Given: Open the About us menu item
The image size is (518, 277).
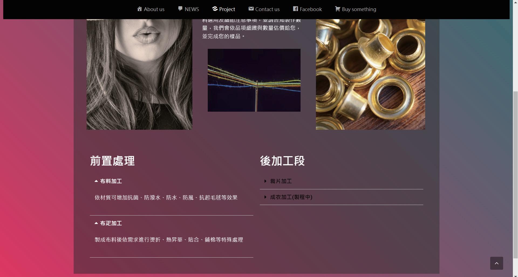Looking at the screenshot, I should pos(151,9).
